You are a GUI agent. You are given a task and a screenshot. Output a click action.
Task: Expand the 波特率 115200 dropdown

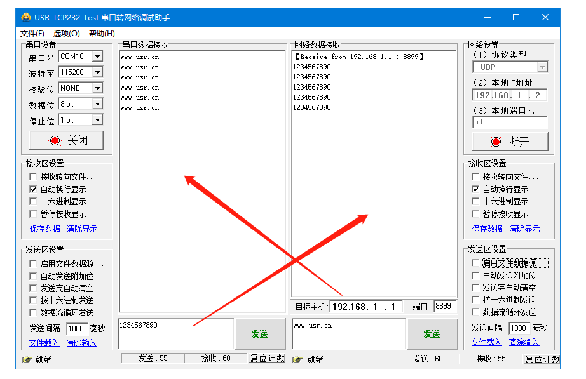[x=97, y=72]
